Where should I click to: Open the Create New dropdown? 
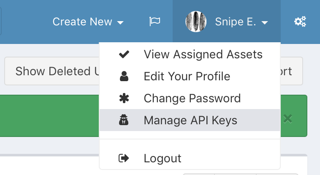pos(88,22)
